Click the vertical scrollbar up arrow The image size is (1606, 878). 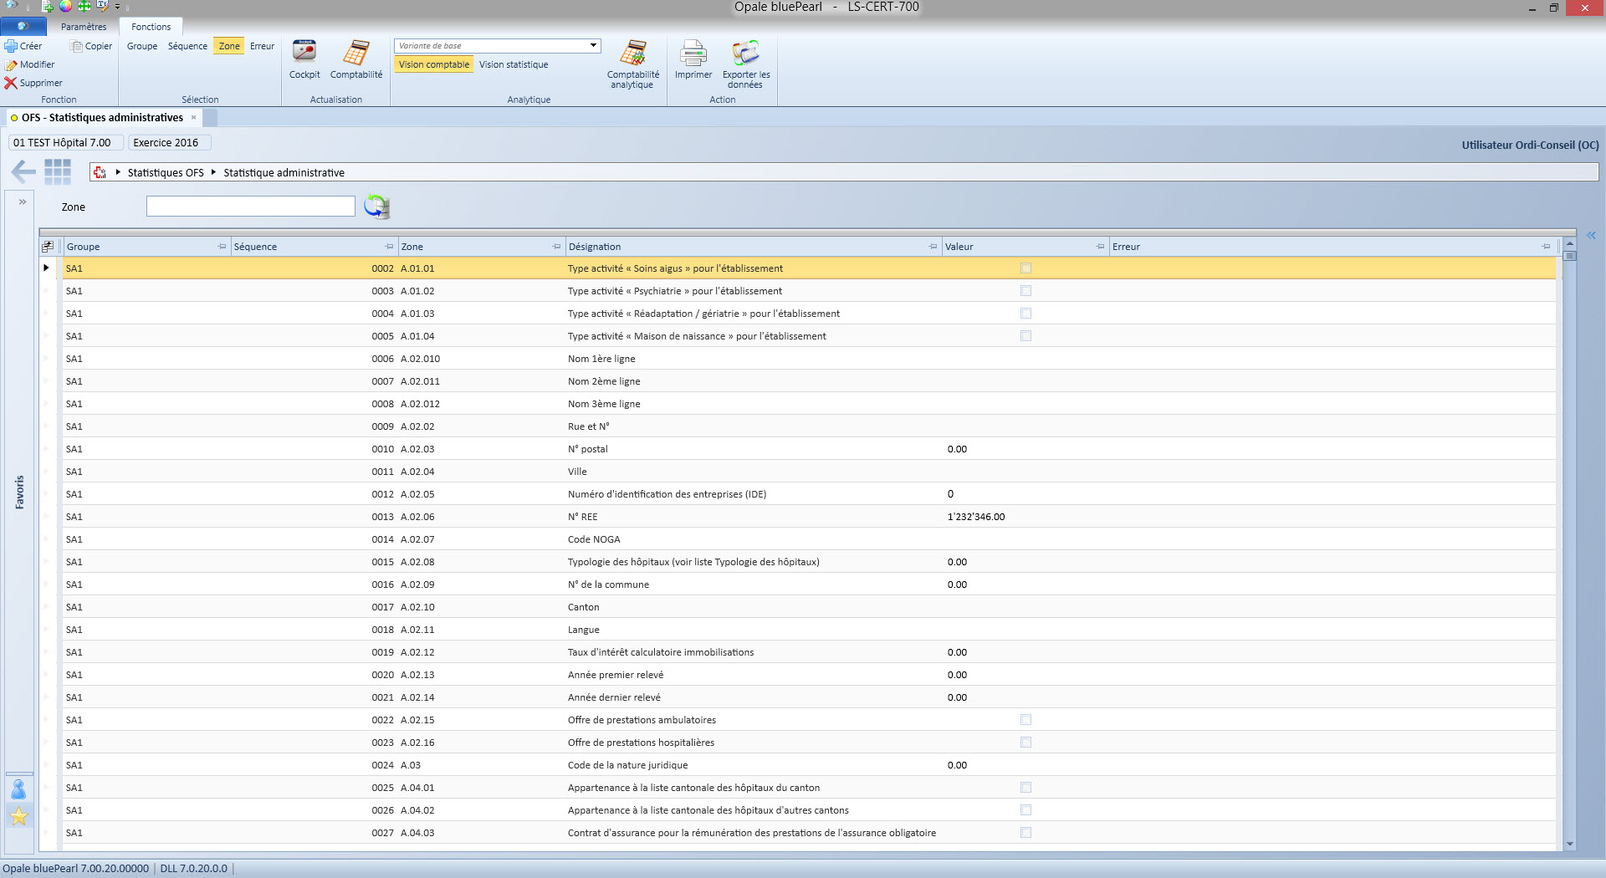click(x=1569, y=242)
